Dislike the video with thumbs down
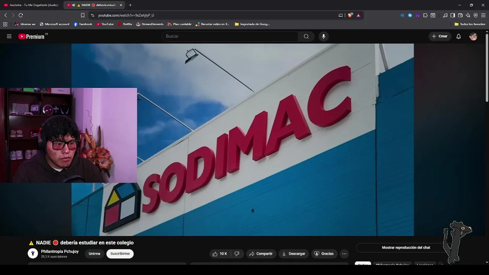 [x=237, y=254]
